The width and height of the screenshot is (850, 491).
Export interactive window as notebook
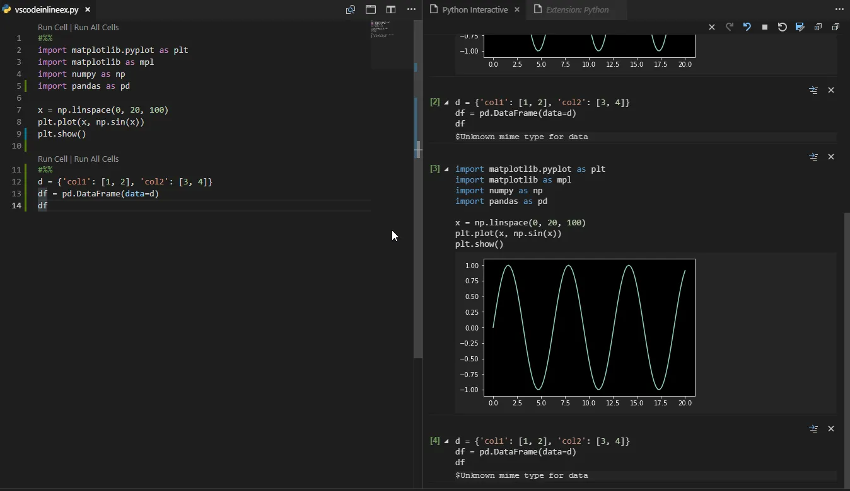pos(800,27)
